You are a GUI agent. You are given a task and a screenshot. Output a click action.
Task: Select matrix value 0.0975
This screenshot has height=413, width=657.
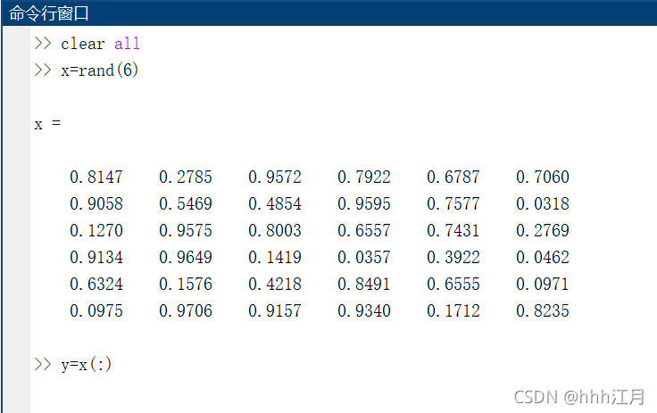tap(96, 310)
